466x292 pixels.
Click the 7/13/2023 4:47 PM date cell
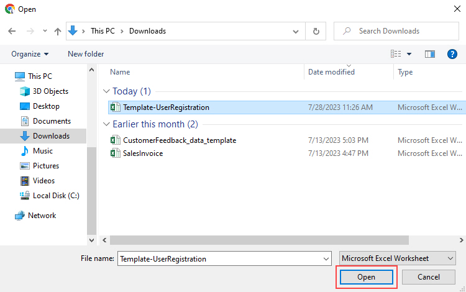click(338, 153)
